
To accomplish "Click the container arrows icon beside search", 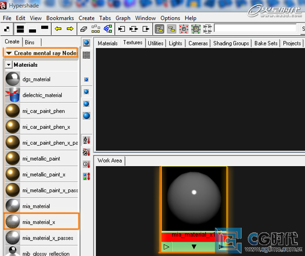I will point(208,29).
